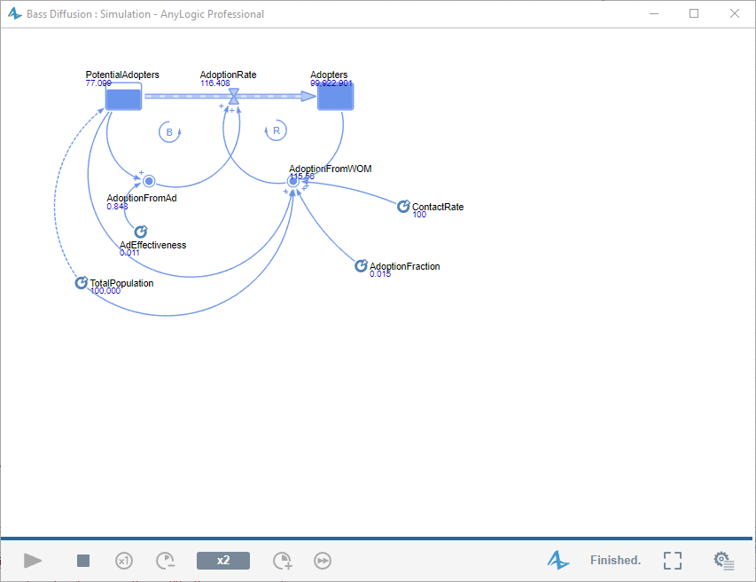
Task: Select the AdoptionFraction parameter dial
Action: pos(361,264)
